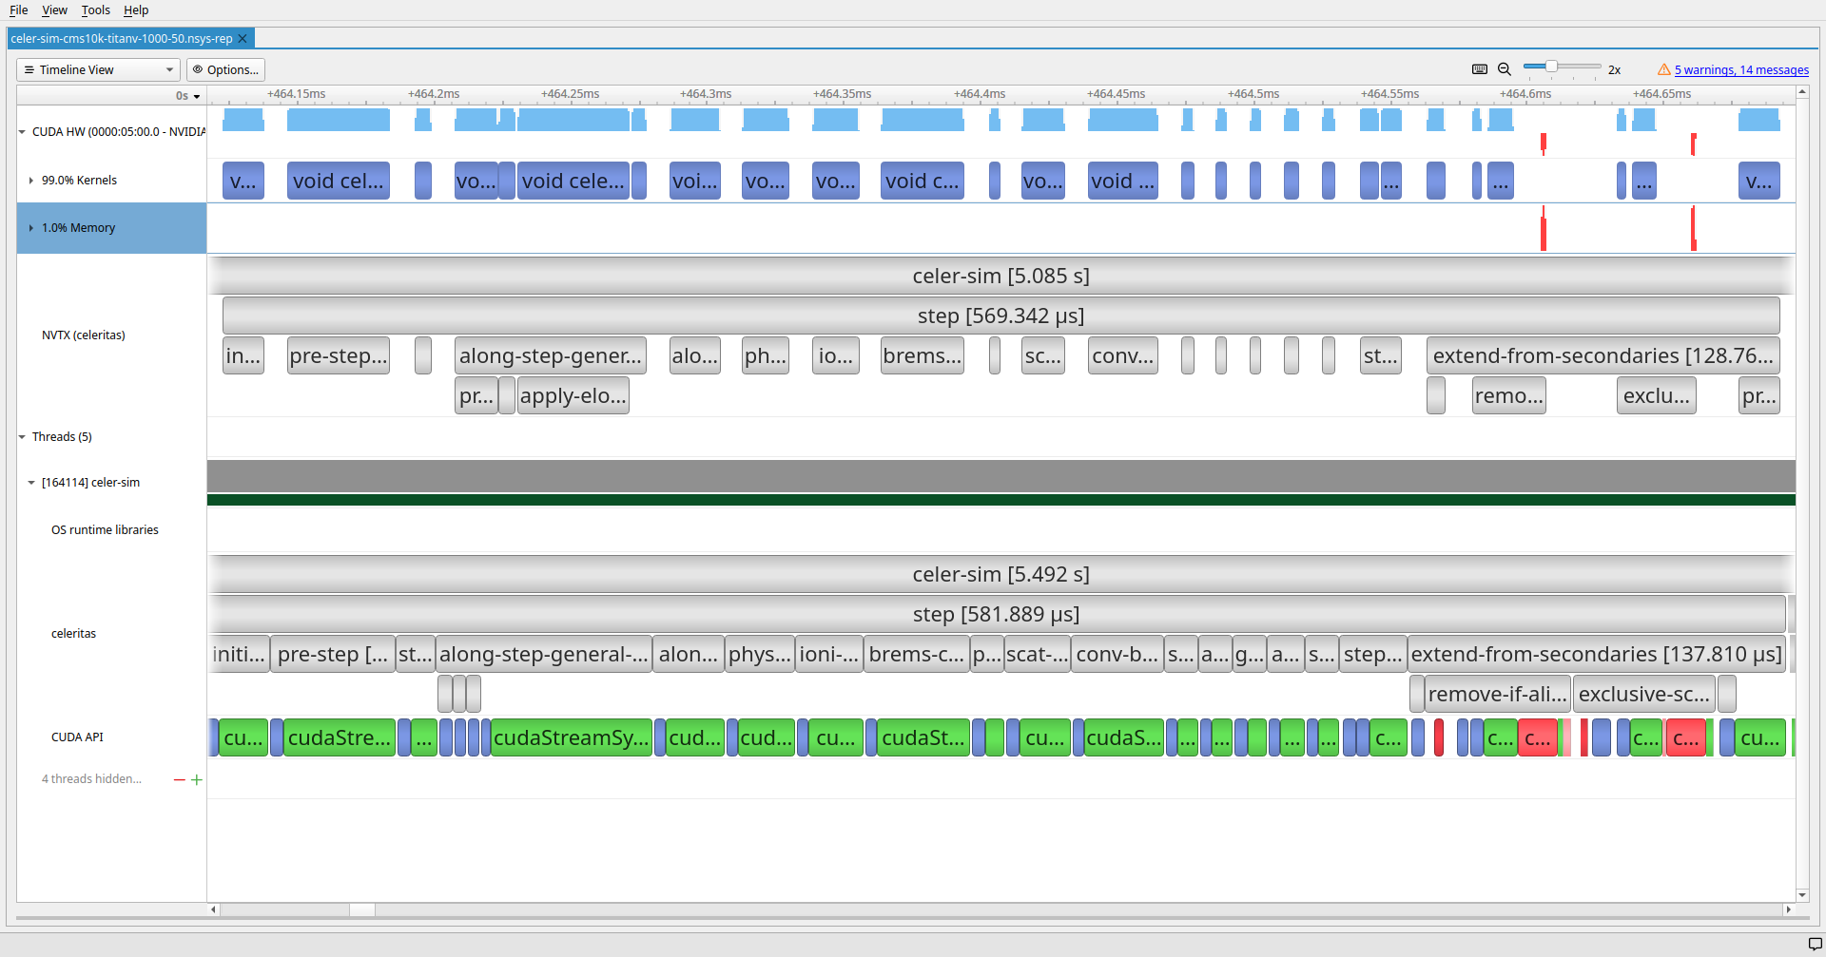Screen dimensions: 1826x957
Task: Click the Options... button
Action: pyautogui.click(x=225, y=69)
